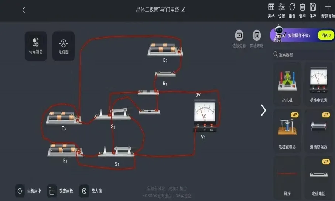Toggle knife switch S2 on the board
The height and width of the screenshot is (201, 335).
[113, 113]
